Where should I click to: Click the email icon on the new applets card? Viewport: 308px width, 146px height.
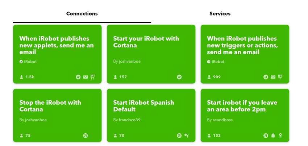point(86,77)
